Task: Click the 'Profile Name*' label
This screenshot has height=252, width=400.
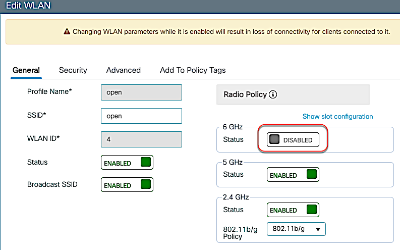Action: click(49, 91)
